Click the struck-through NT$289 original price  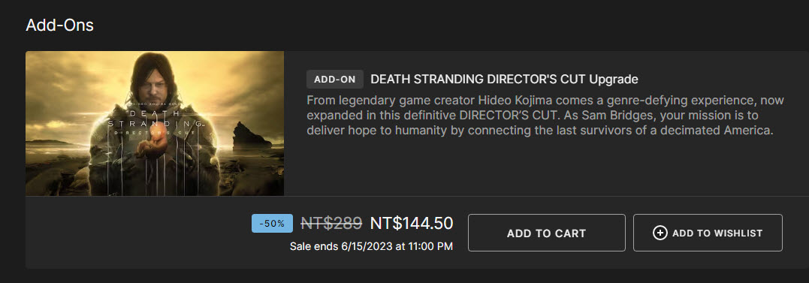coord(331,223)
